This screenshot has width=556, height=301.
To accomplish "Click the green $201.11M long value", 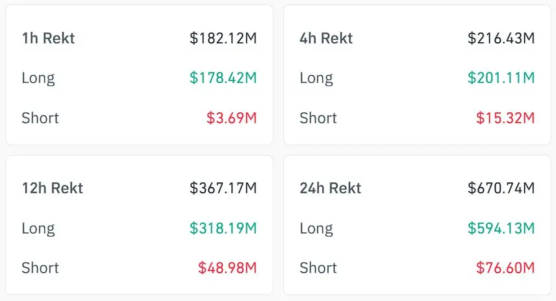I will point(501,78).
